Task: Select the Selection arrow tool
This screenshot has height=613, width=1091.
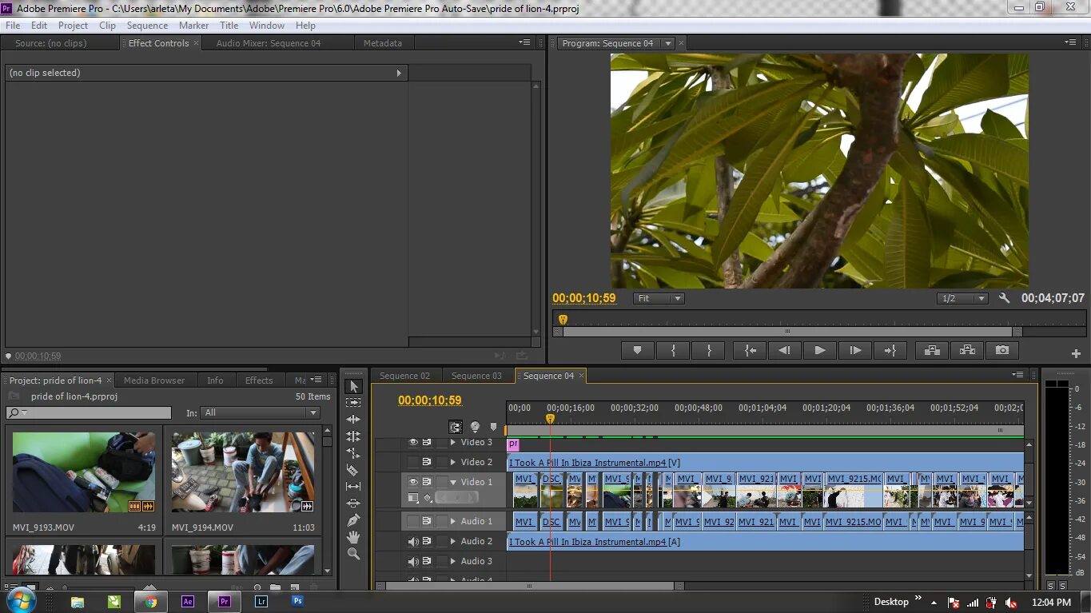Action: tap(353, 386)
